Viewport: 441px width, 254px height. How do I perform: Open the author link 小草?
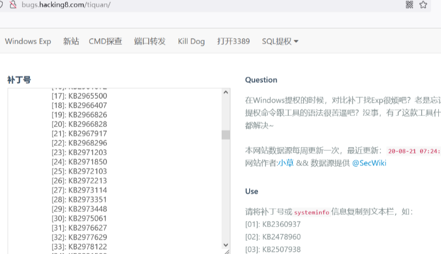click(x=286, y=163)
